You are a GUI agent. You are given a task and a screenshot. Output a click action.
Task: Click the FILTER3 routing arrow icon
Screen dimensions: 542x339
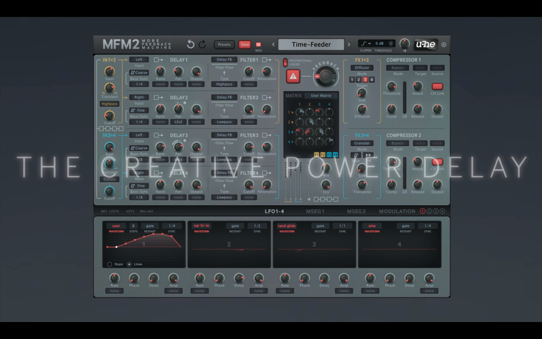[267, 135]
